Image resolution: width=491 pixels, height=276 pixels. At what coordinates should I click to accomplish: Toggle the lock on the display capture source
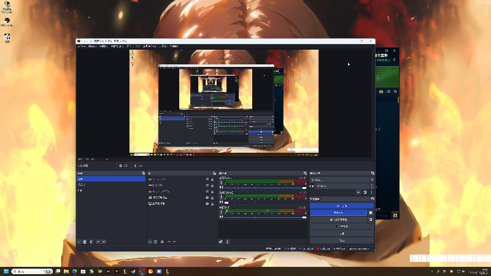click(x=212, y=204)
